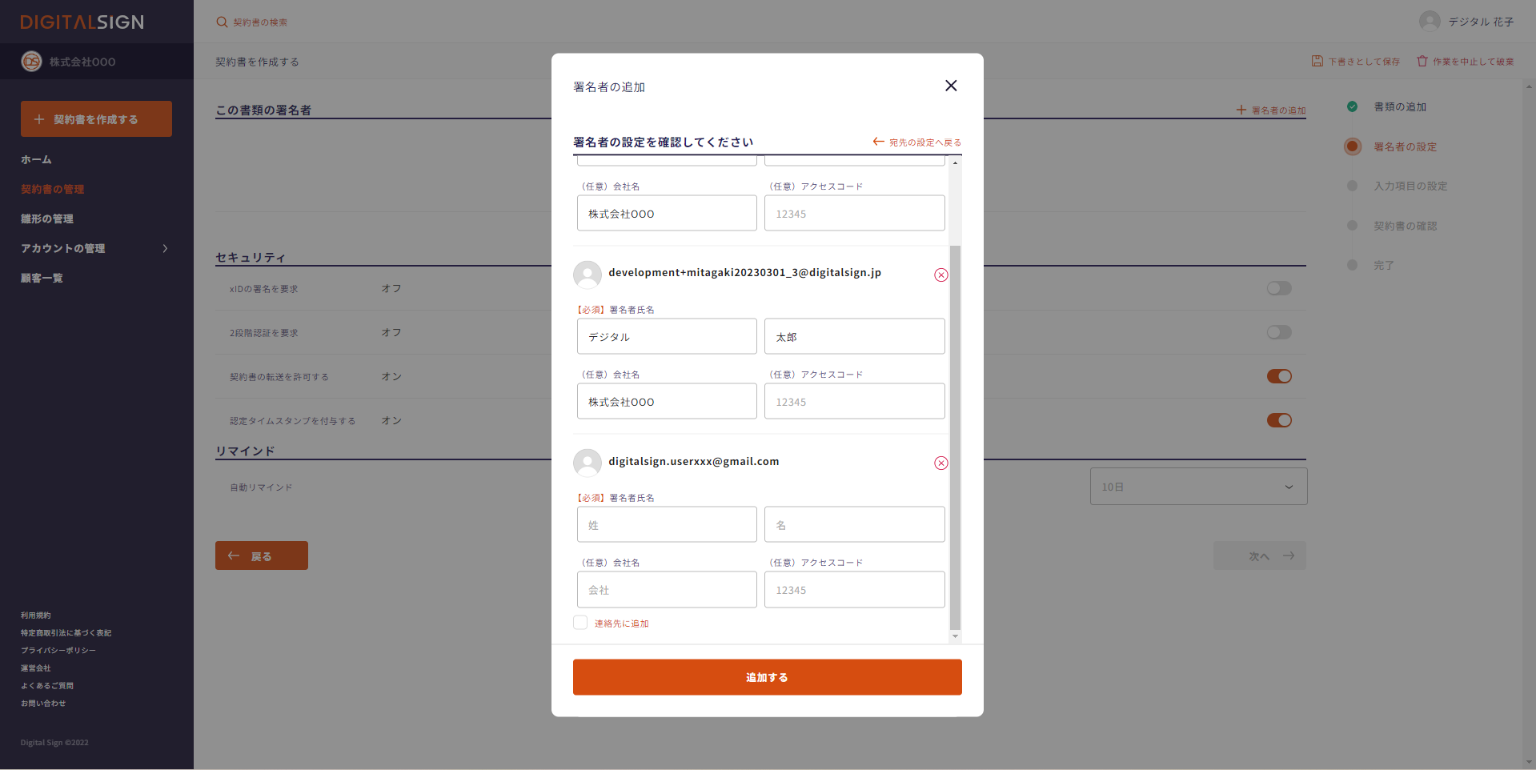Click the dialog scrollbar down arrow
This screenshot has width=1536, height=770.
[954, 636]
